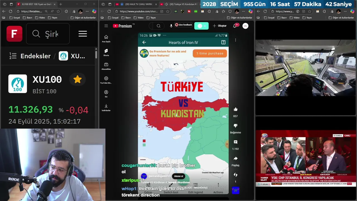Screen dimensions: 357x201
Task: Subscribe with the Abone ol button
Action: pos(178,176)
